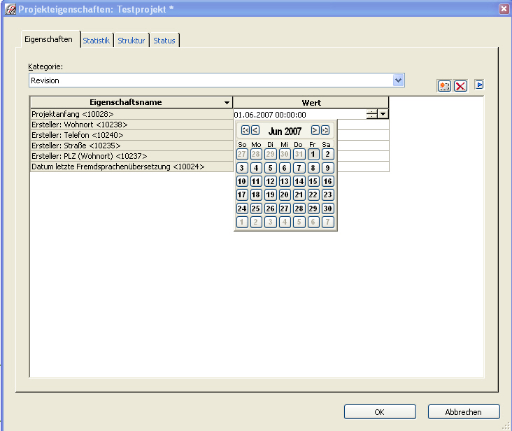Viewport: 512px width, 431px height.
Task: Click the date value spinner control
Action: (x=371, y=114)
